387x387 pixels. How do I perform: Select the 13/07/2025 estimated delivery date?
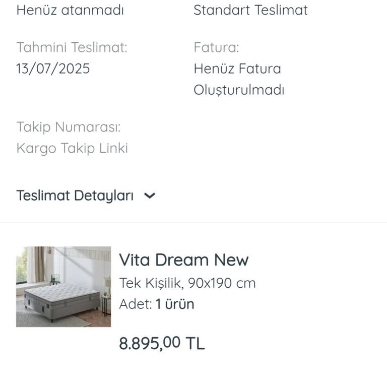(53, 69)
